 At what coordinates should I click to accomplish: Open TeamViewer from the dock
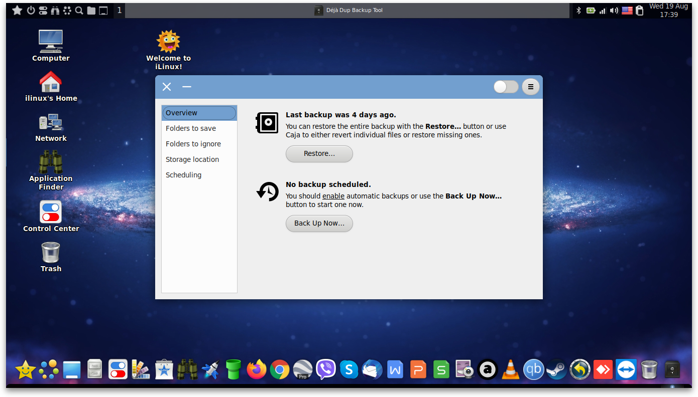point(626,369)
